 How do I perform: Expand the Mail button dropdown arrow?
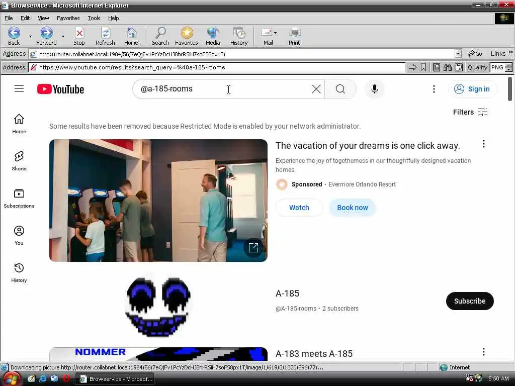[275, 33]
